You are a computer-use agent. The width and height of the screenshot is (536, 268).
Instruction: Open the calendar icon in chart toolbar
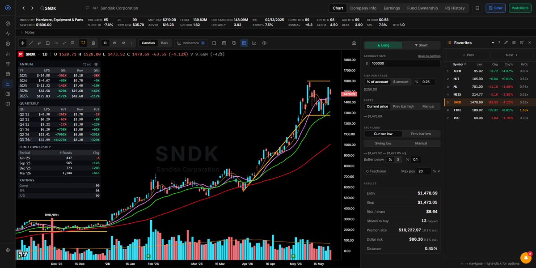coord(224,43)
